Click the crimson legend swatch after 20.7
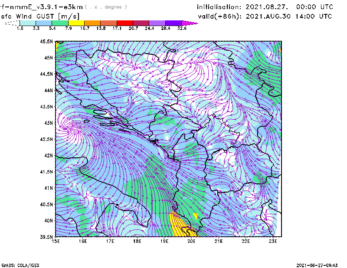This screenshot has width=347, height=268. tap(141, 23)
